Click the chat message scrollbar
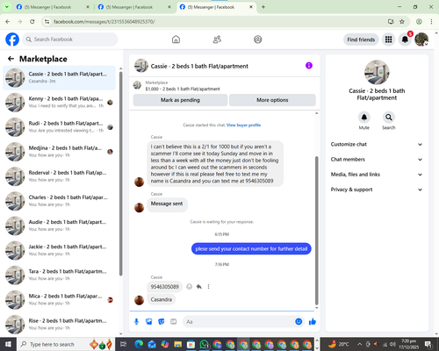439x351 pixels. (316, 231)
